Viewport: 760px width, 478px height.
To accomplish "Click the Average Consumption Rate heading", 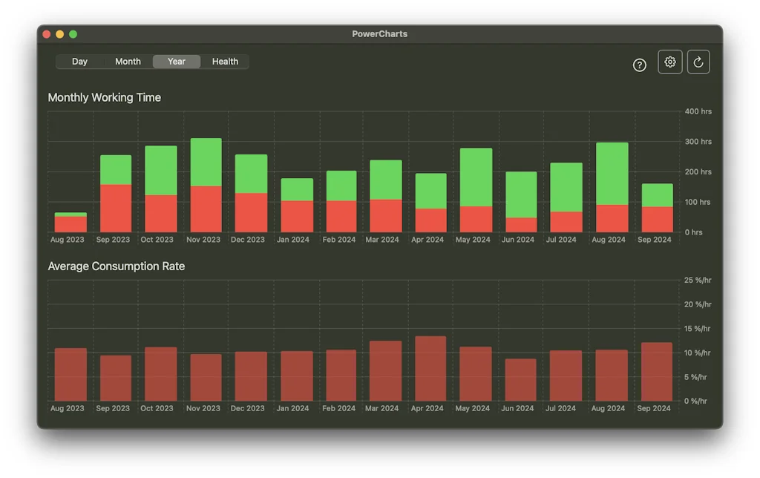I will 117,266.
